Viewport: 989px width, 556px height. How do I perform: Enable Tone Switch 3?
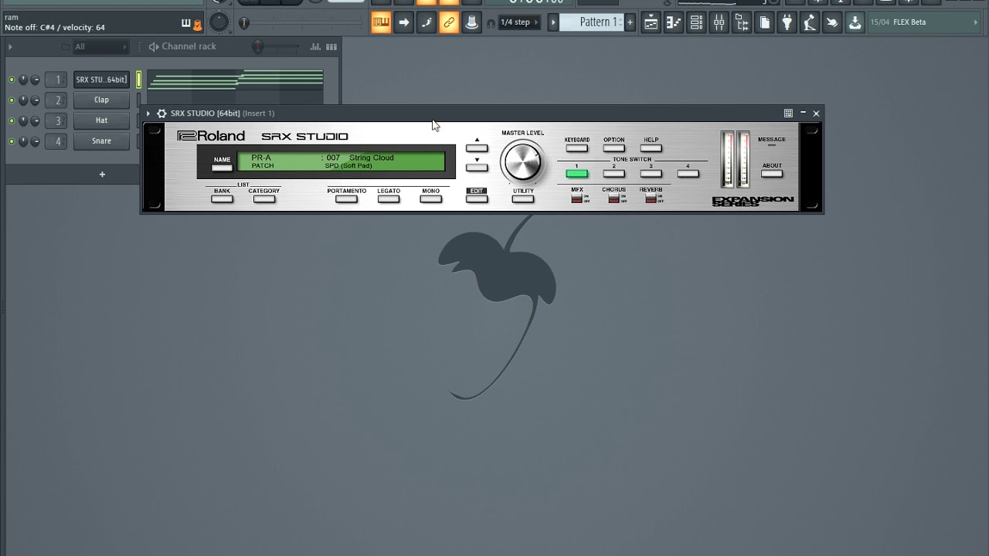(x=651, y=174)
